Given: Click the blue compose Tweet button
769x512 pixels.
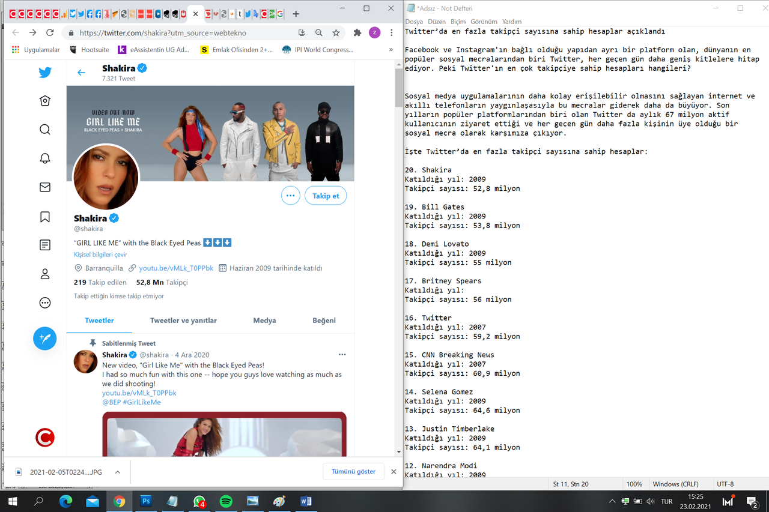Looking at the screenshot, I should pos(45,339).
